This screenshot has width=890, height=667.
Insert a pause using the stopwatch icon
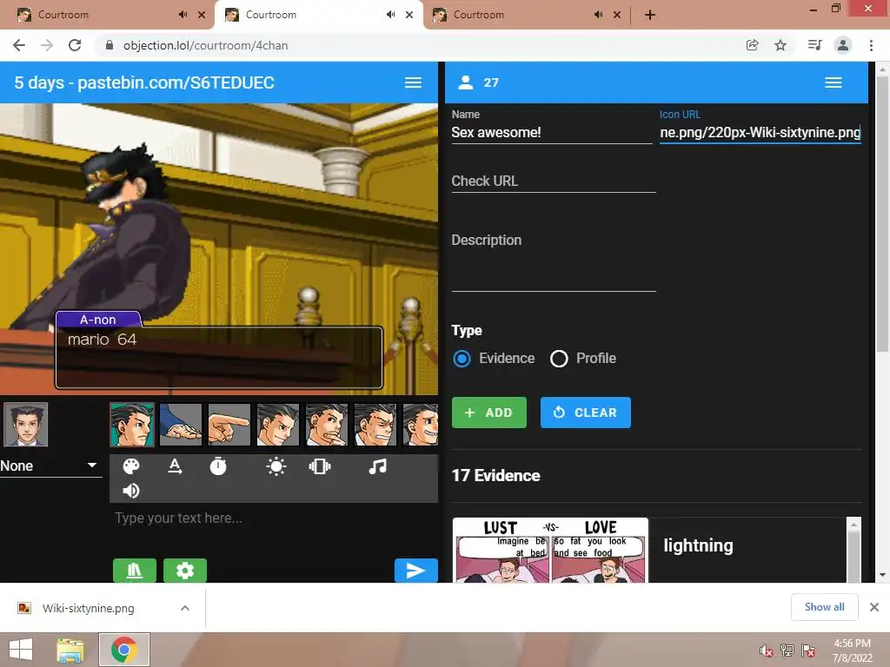[218, 466]
